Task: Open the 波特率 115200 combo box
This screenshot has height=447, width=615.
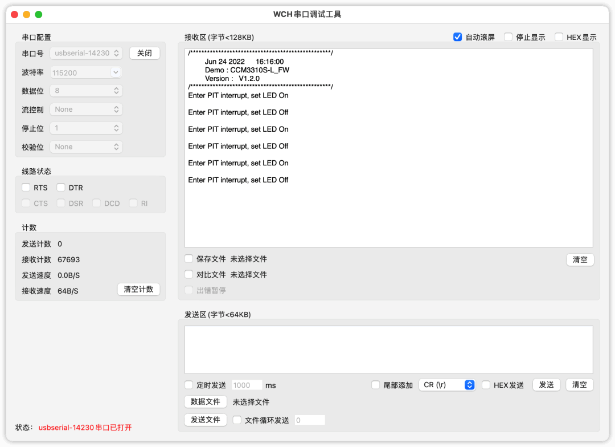Action: pos(86,72)
